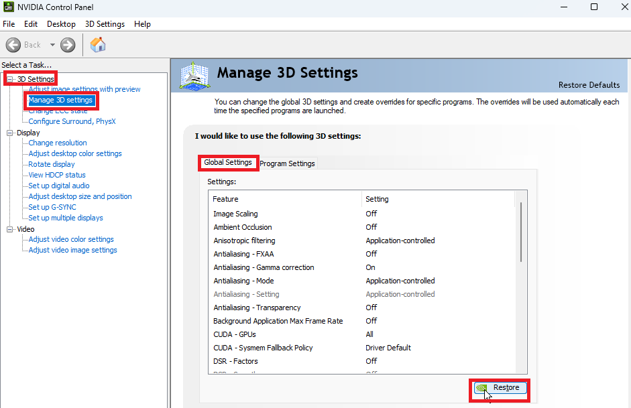Screen dimensions: 631x408
Task: Select DSR - Factors row
Action: coord(362,361)
